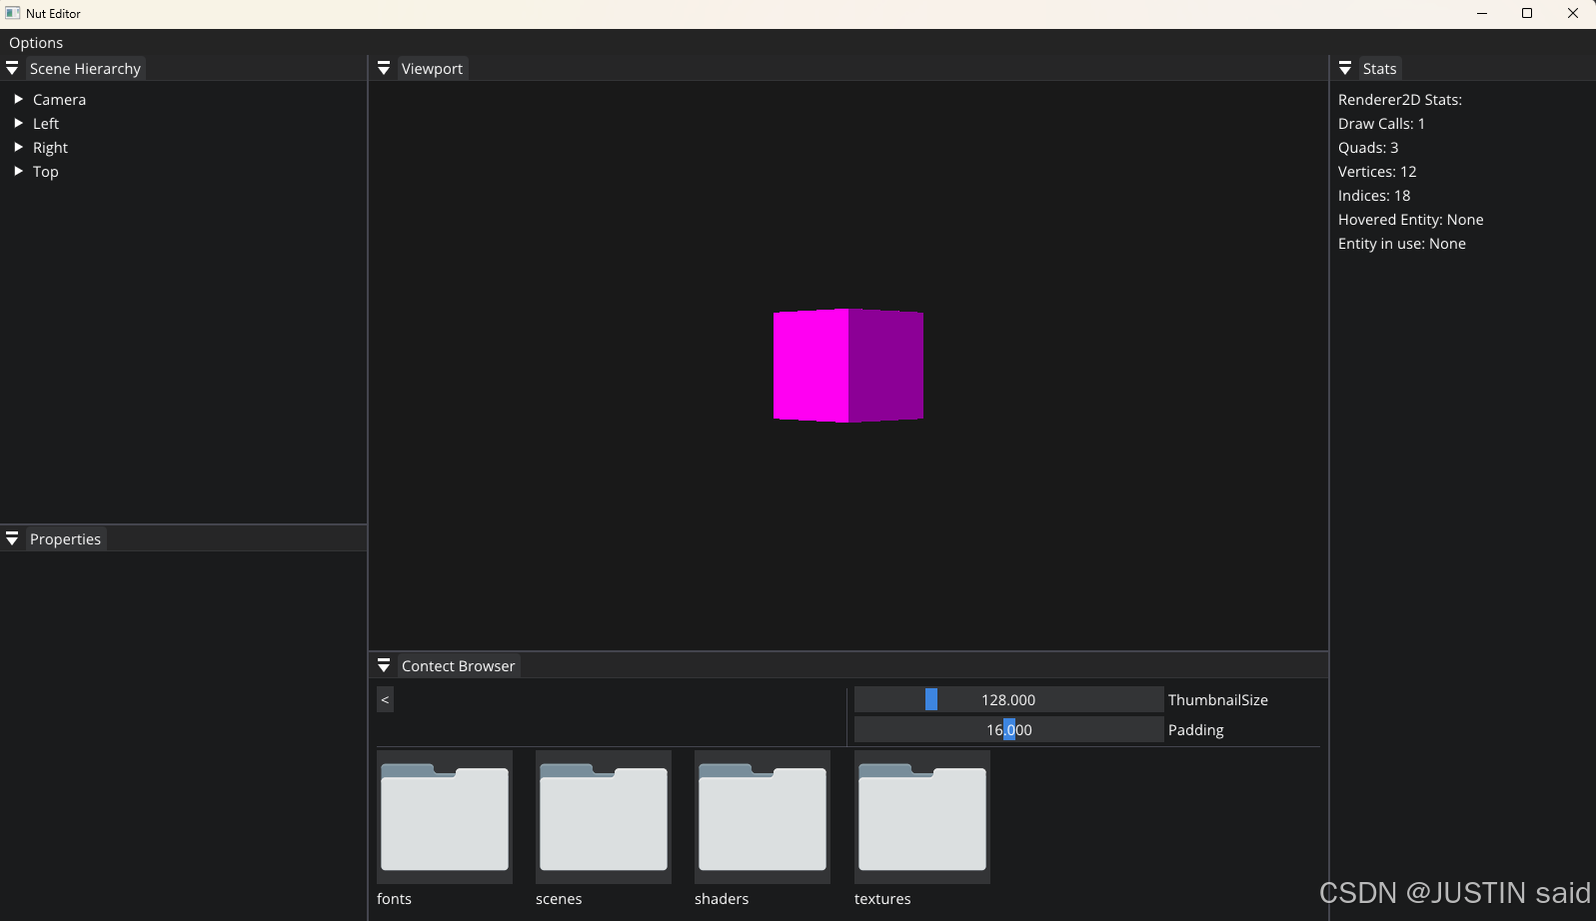Open the textures folder icon
This screenshot has width=1596, height=921.
tap(922, 817)
